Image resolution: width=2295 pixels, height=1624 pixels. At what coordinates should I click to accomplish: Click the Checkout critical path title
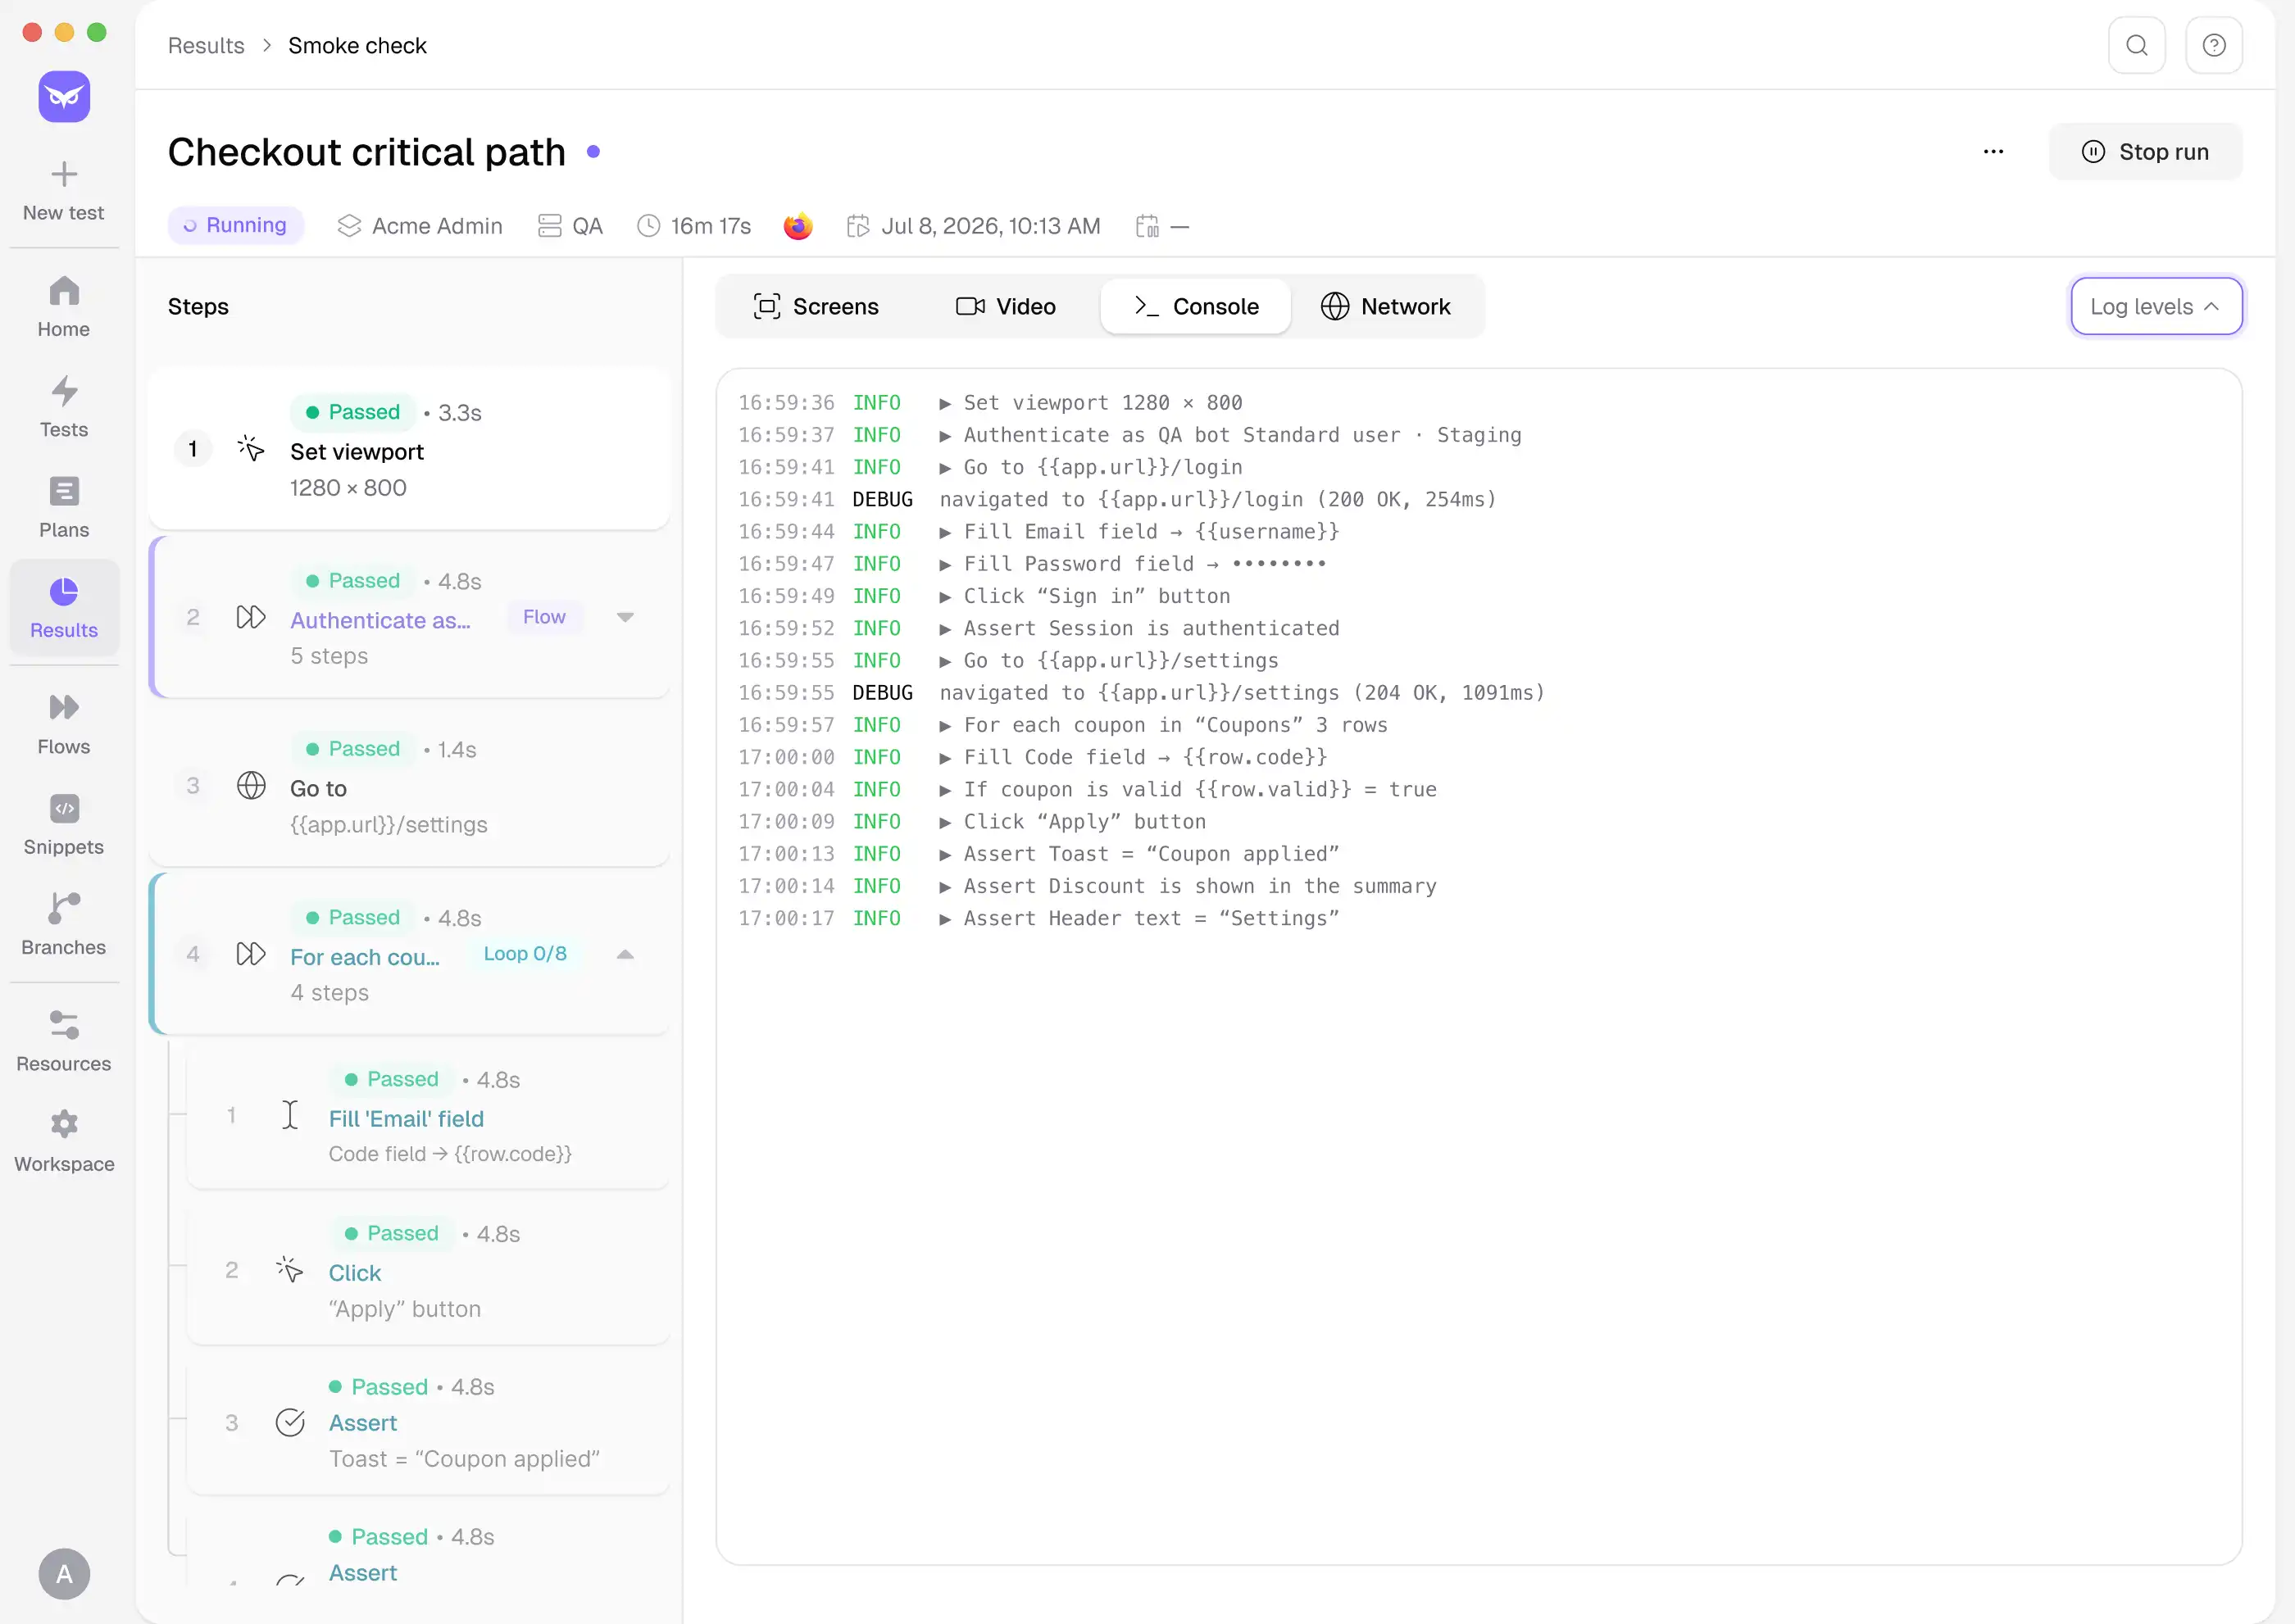(x=366, y=152)
